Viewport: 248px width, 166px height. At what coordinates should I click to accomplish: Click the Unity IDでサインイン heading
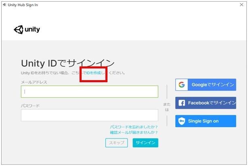click(68, 63)
